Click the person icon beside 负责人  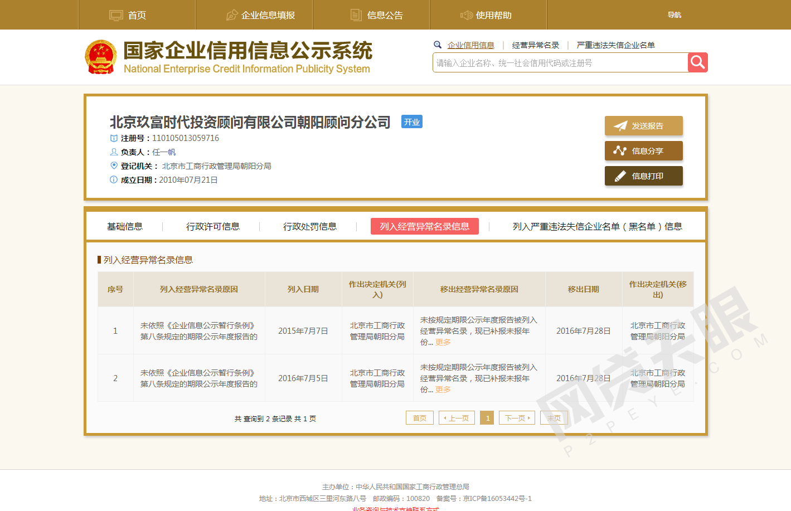click(114, 152)
